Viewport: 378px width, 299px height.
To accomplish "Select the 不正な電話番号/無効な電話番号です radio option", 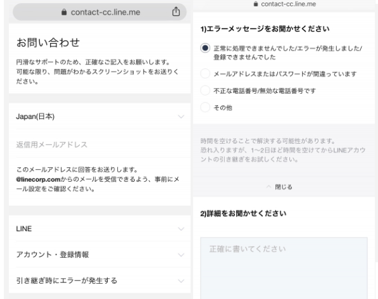I will pyautogui.click(x=205, y=91).
